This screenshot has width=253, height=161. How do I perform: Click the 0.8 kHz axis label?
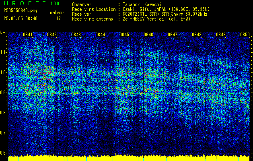(x=4, y=113)
